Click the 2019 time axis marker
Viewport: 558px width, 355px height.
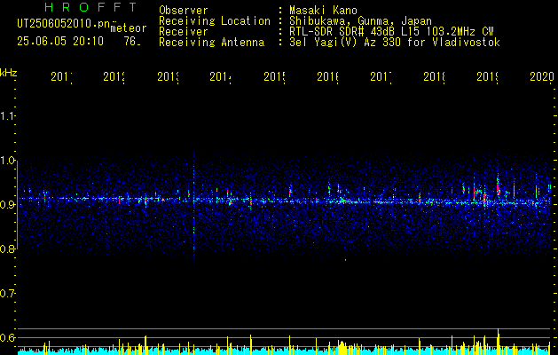[488, 76]
